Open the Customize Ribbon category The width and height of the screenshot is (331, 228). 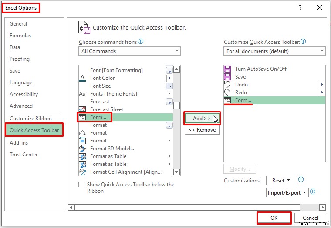click(x=30, y=119)
